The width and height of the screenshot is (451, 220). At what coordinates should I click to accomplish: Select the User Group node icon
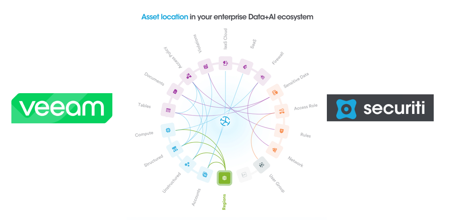(x=261, y=165)
